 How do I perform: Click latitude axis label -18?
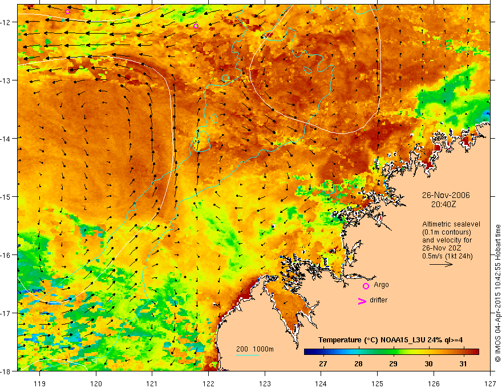point(6,371)
